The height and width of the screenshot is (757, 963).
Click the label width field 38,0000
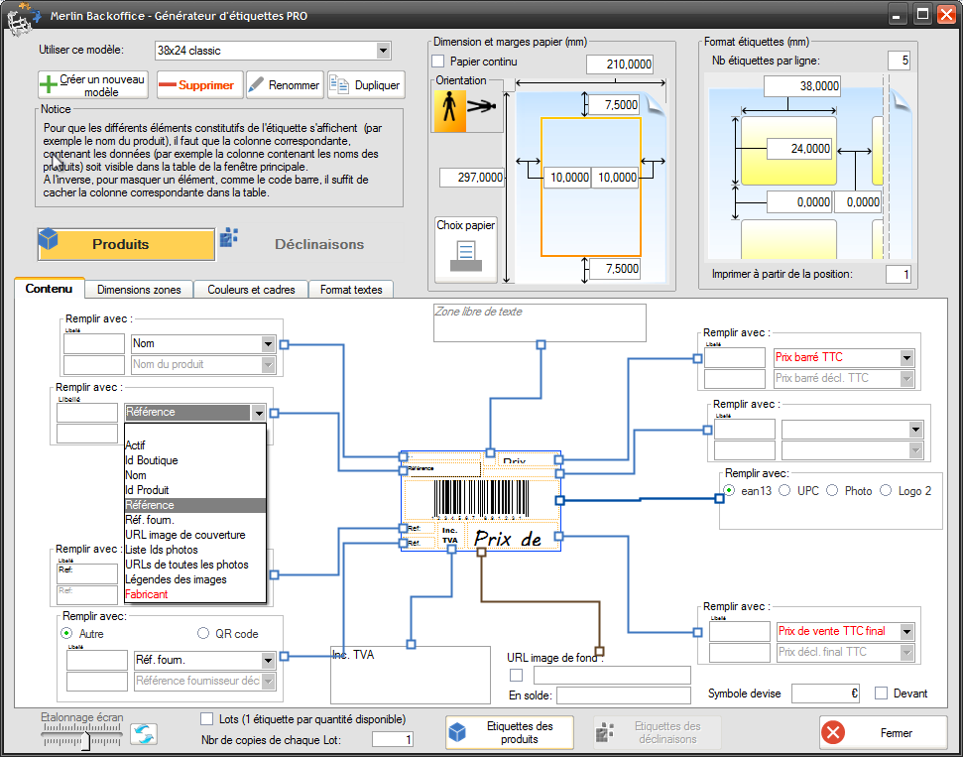pyautogui.click(x=802, y=86)
